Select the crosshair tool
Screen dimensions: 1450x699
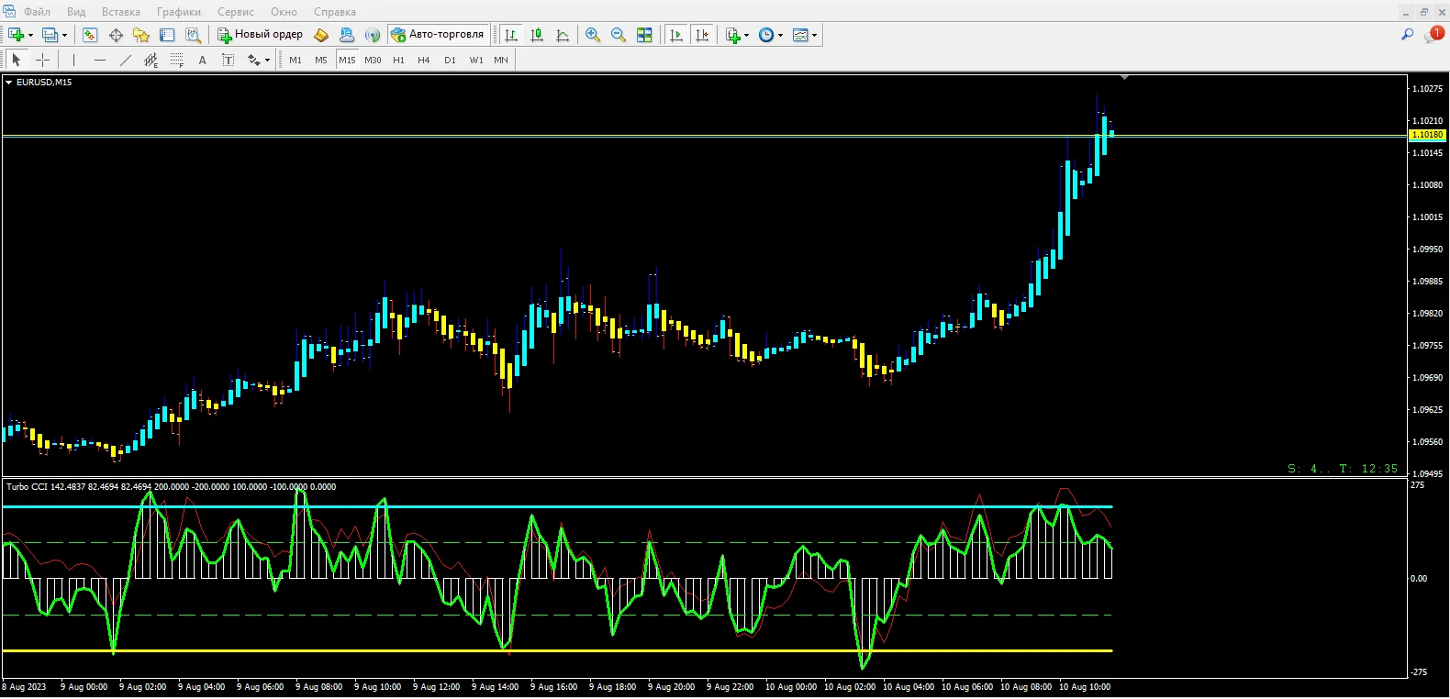42,60
